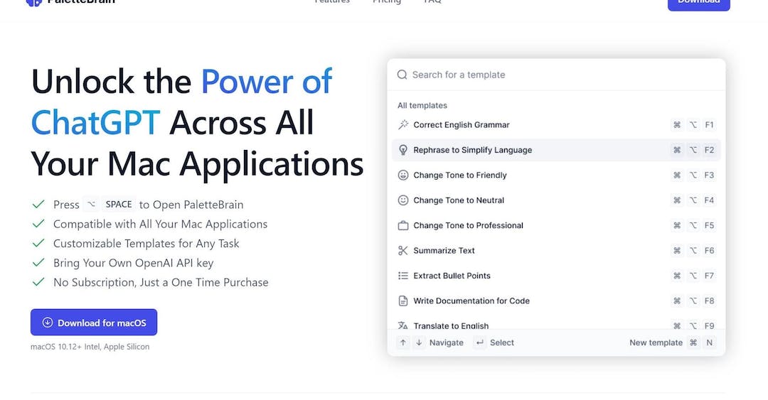The image size is (768, 400).
Task: Click the option key badge next to SPACE
Action: coord(91,204)
